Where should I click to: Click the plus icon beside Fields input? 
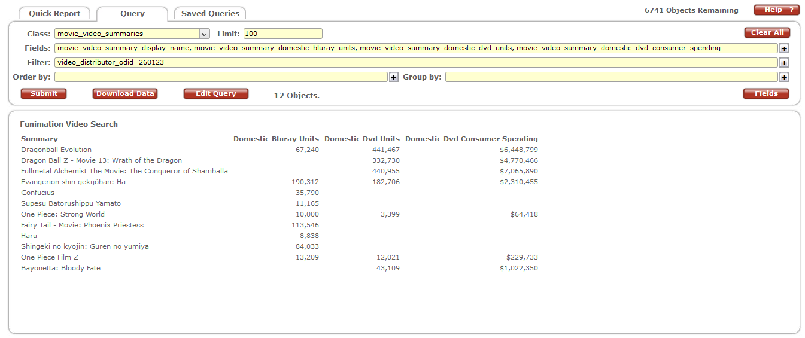coord(784,48)
